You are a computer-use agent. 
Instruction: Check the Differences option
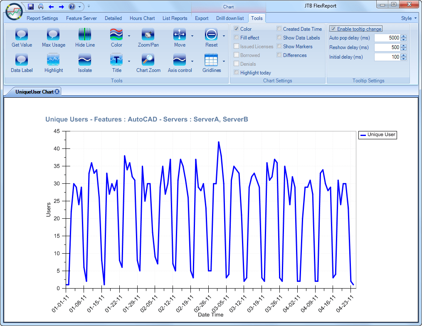click(279, 55)
